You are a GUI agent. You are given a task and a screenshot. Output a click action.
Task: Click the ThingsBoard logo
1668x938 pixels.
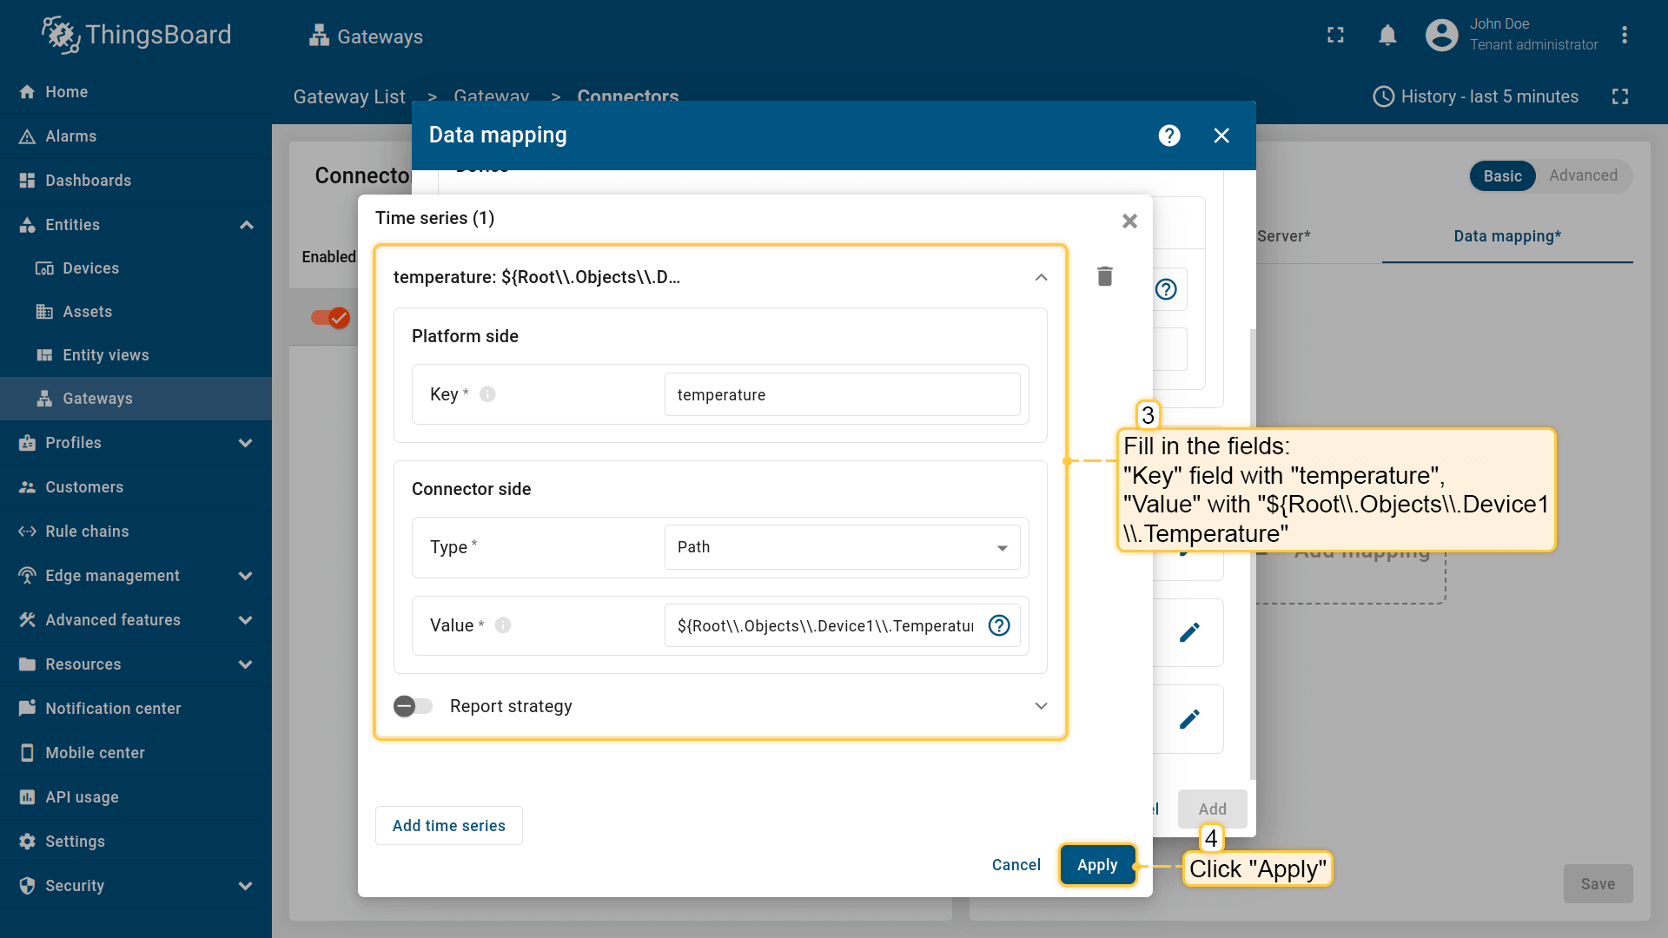tap(136, 35)
